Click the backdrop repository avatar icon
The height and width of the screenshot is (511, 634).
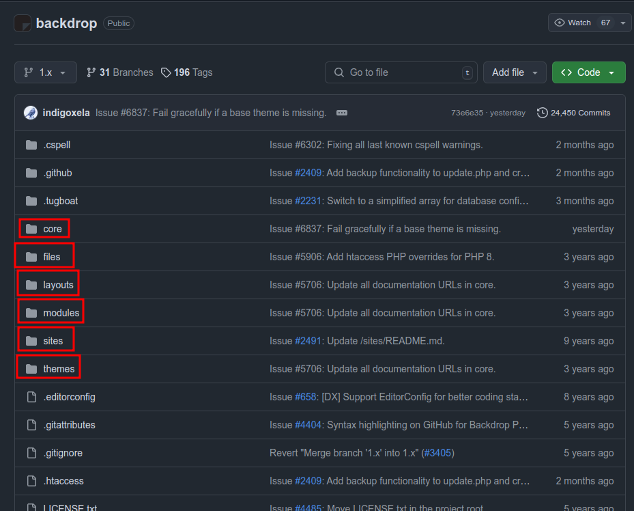23,23
